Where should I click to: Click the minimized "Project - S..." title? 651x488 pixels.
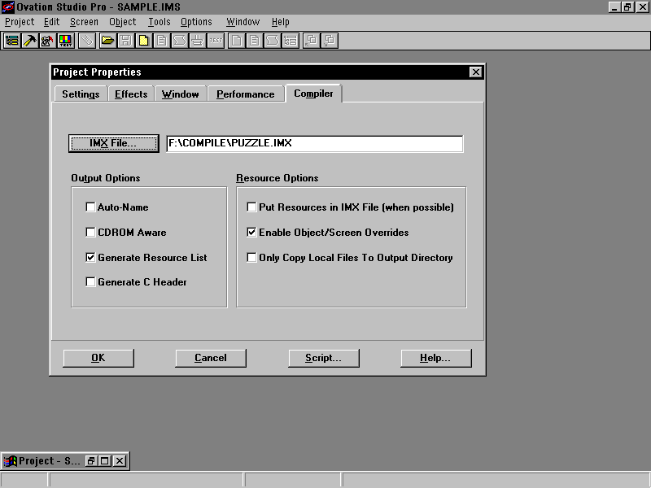[x=50, y=460]
